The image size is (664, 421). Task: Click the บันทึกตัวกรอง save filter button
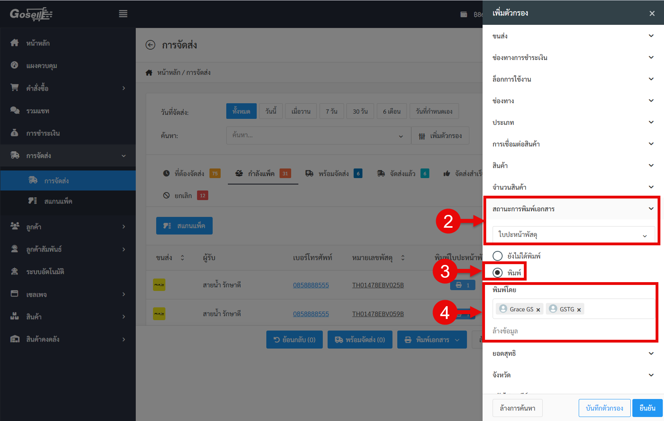coord(604,408)
